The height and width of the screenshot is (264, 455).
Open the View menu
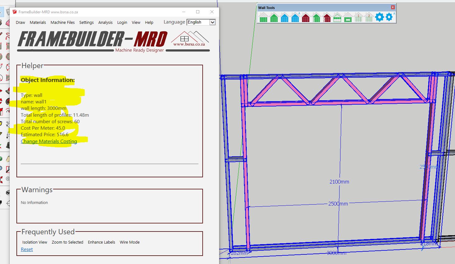coord(136,23)
